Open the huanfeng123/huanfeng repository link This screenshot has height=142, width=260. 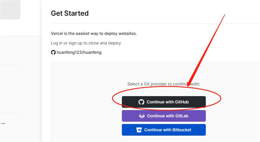click(79, 53)
